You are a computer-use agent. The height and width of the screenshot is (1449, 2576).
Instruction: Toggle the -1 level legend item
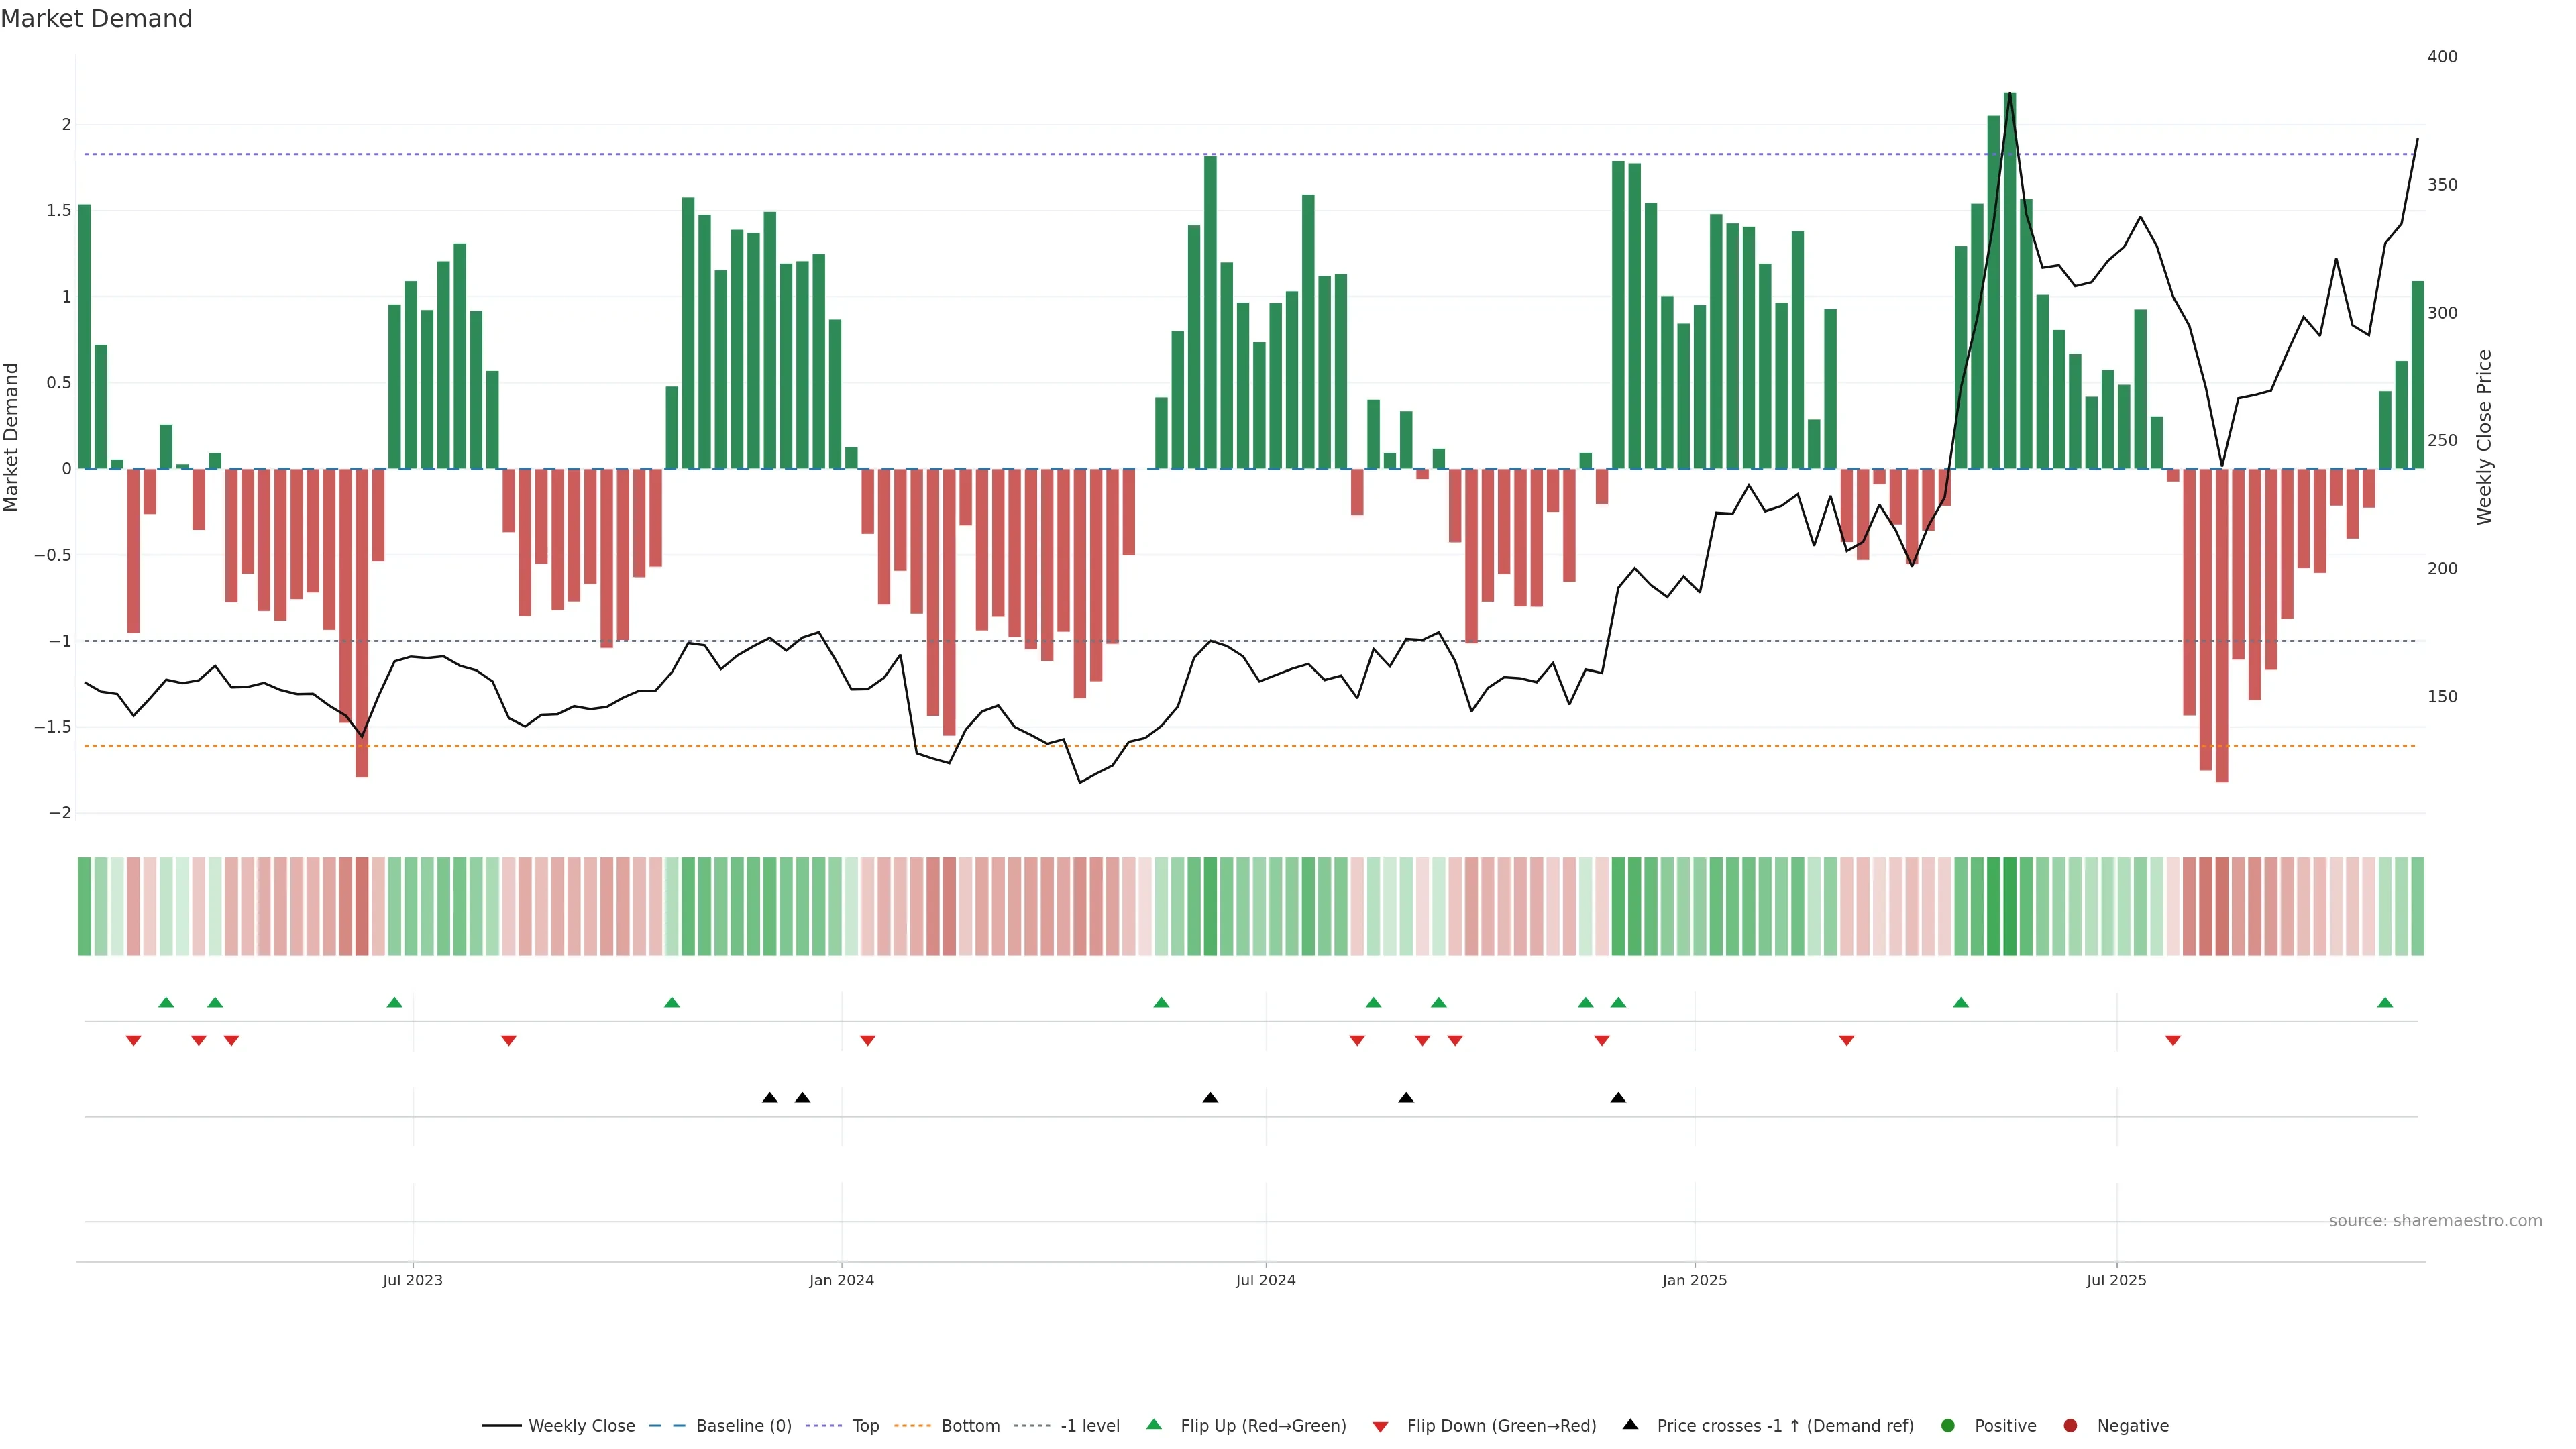coord(1089,1426)
